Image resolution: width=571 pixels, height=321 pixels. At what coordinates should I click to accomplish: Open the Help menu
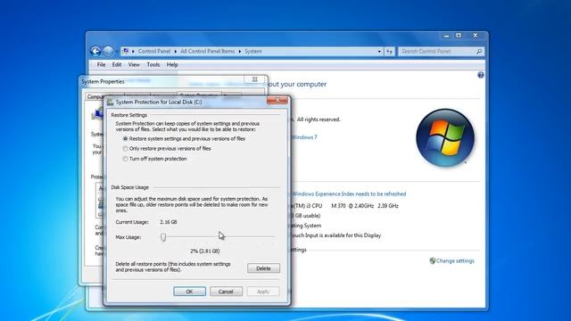(x=172, y=64)
